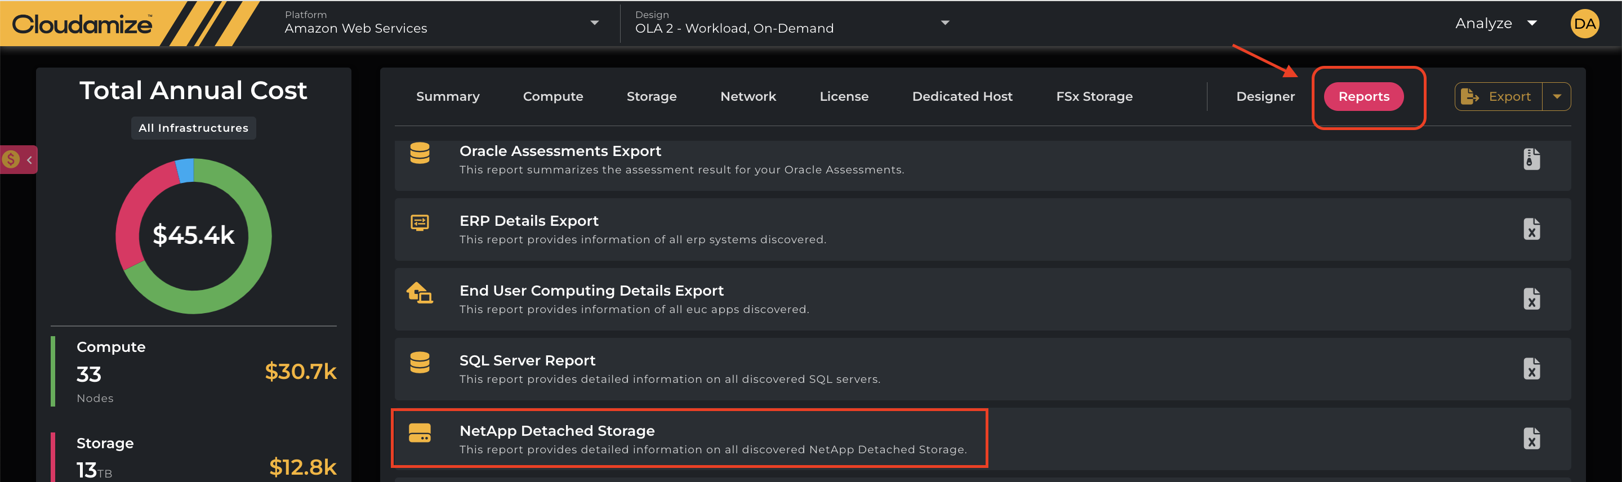Click the Reports button

1363,97
